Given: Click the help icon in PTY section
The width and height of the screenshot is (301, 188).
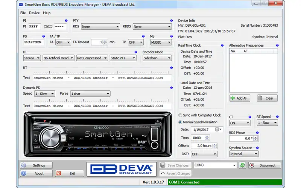Looking at the screenshot, I should coord(172,21).
